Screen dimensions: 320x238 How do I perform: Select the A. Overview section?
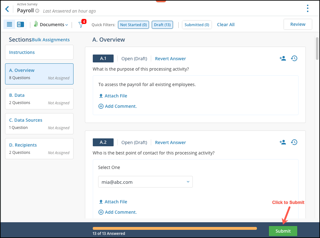click(x=39, y=74)
